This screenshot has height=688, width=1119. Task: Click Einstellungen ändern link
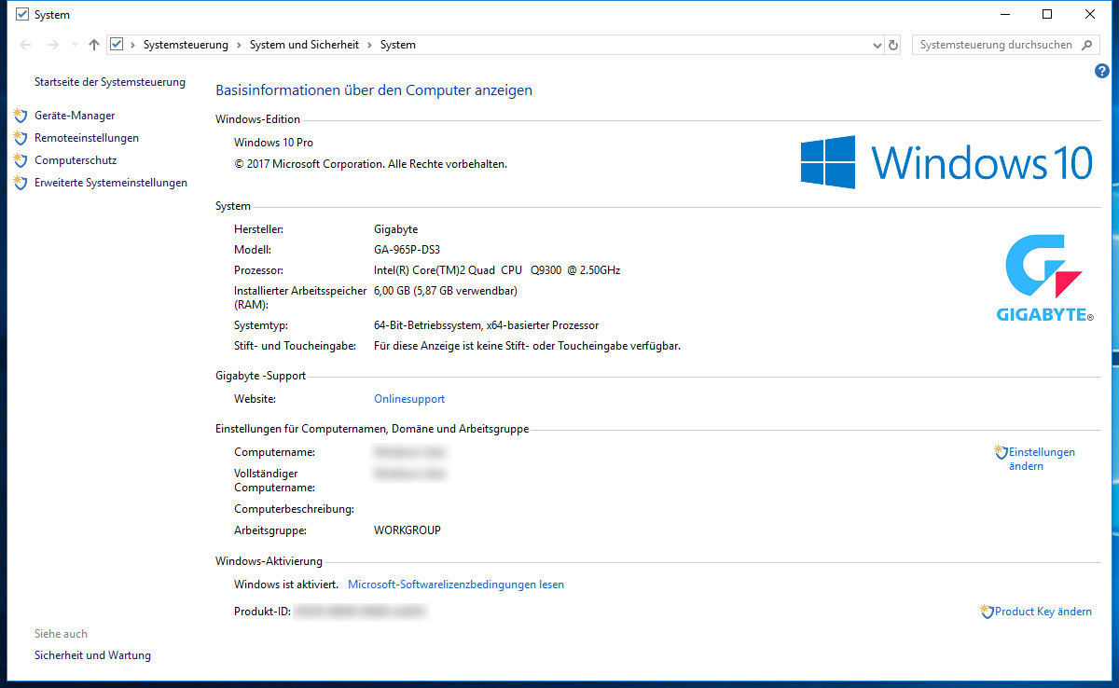click(1042, 459)
